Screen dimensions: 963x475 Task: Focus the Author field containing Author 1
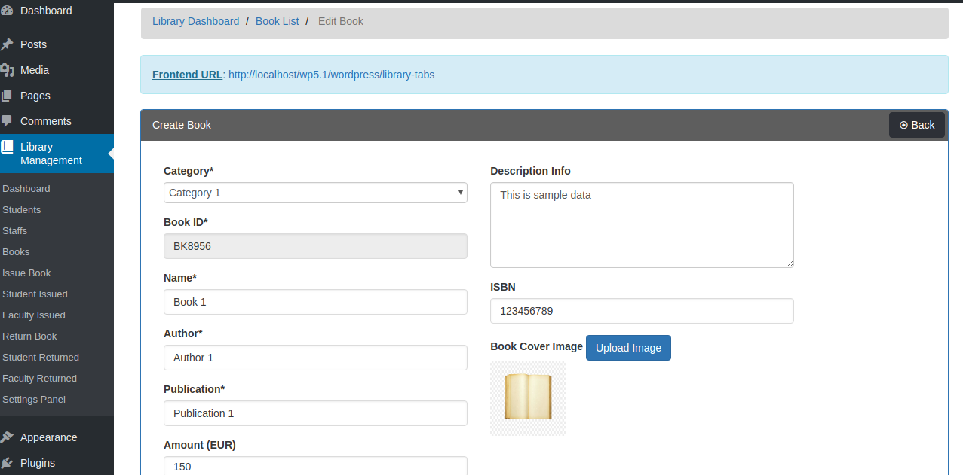315,358
